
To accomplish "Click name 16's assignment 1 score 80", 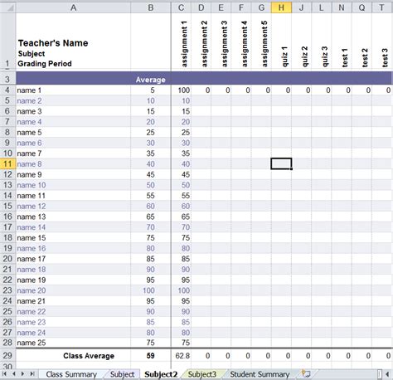I will pyautogui.click(x=181, y=248).
